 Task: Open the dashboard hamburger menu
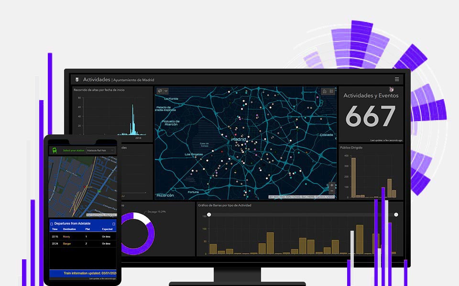[x=397, y=80]
